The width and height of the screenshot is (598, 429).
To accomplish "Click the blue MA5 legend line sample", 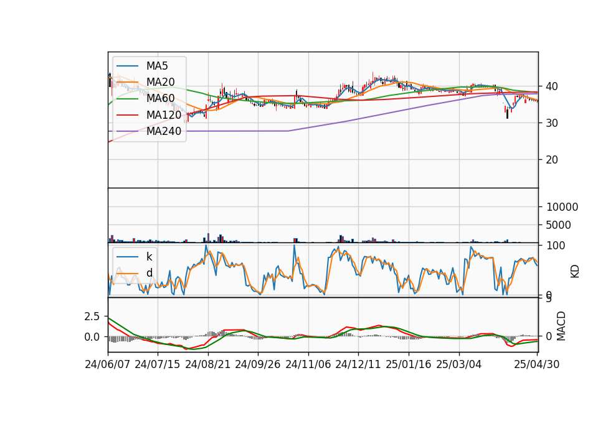I will point(127,67).
